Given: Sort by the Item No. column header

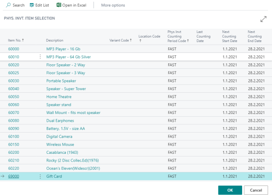Looking at the screenshot, I should pyautogui.click(x=16, y=40).
